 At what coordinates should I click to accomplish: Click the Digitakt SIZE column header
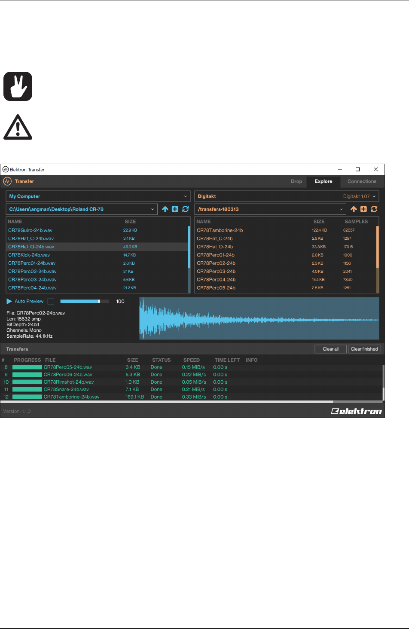coord(319,222)
